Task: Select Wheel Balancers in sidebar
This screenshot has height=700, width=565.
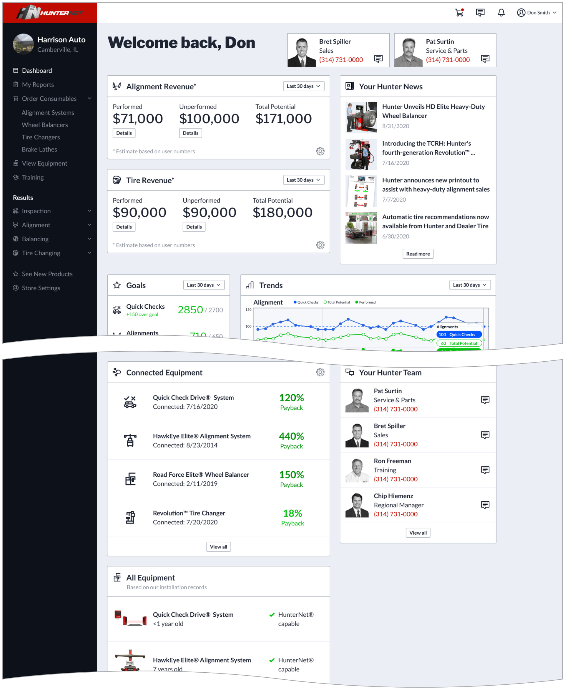Action: point(45,125)
